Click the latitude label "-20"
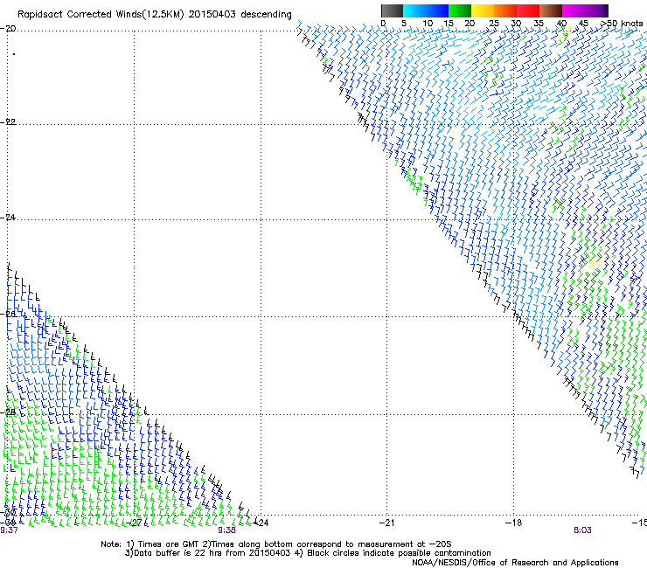This screenshot has width=647, height=568. [x=8, y=29]
